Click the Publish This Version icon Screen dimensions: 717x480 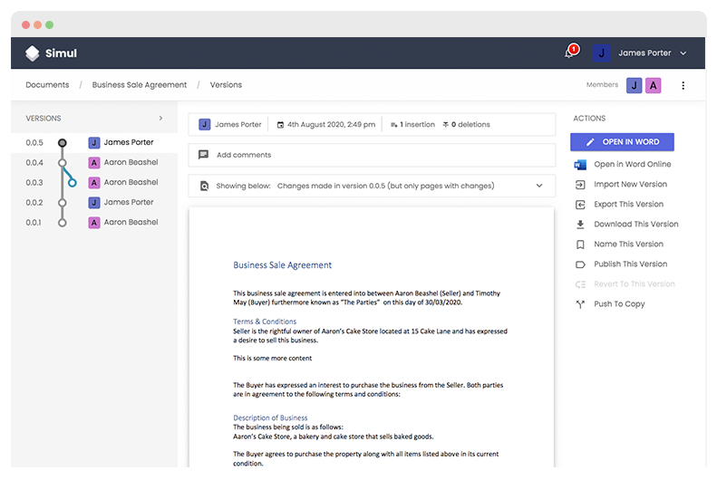(580, 264)
